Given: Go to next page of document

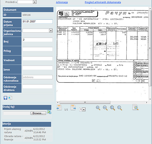Looking at the screenshot, I should point(73,108).
